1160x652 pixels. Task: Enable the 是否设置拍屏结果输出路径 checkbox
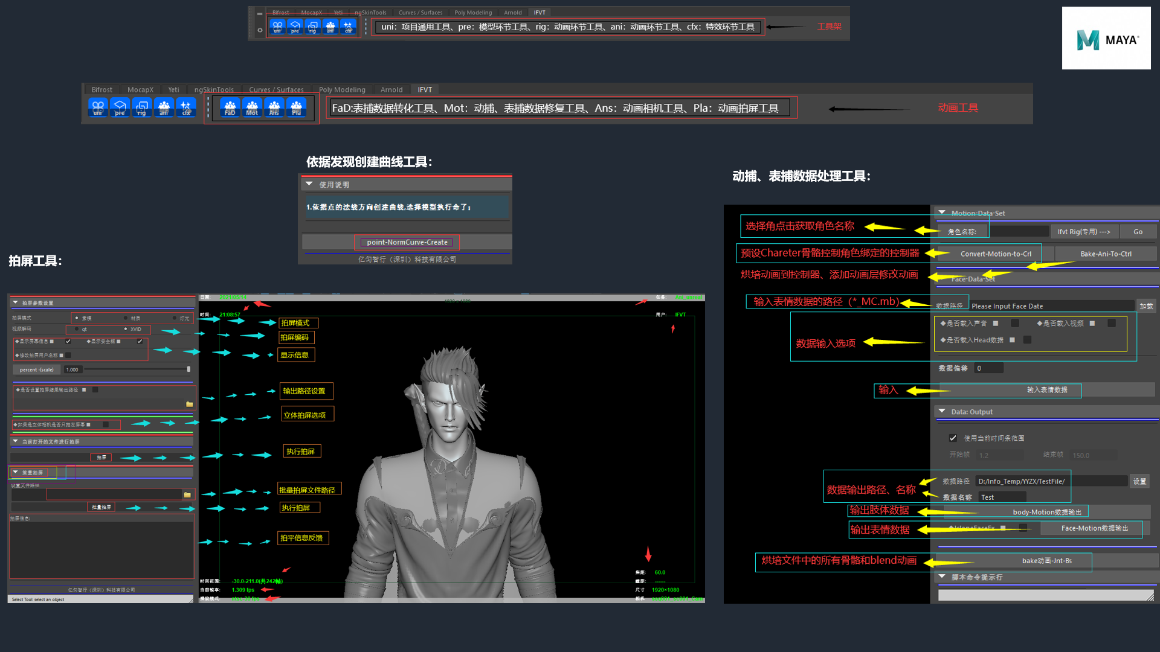coord(95,389)
